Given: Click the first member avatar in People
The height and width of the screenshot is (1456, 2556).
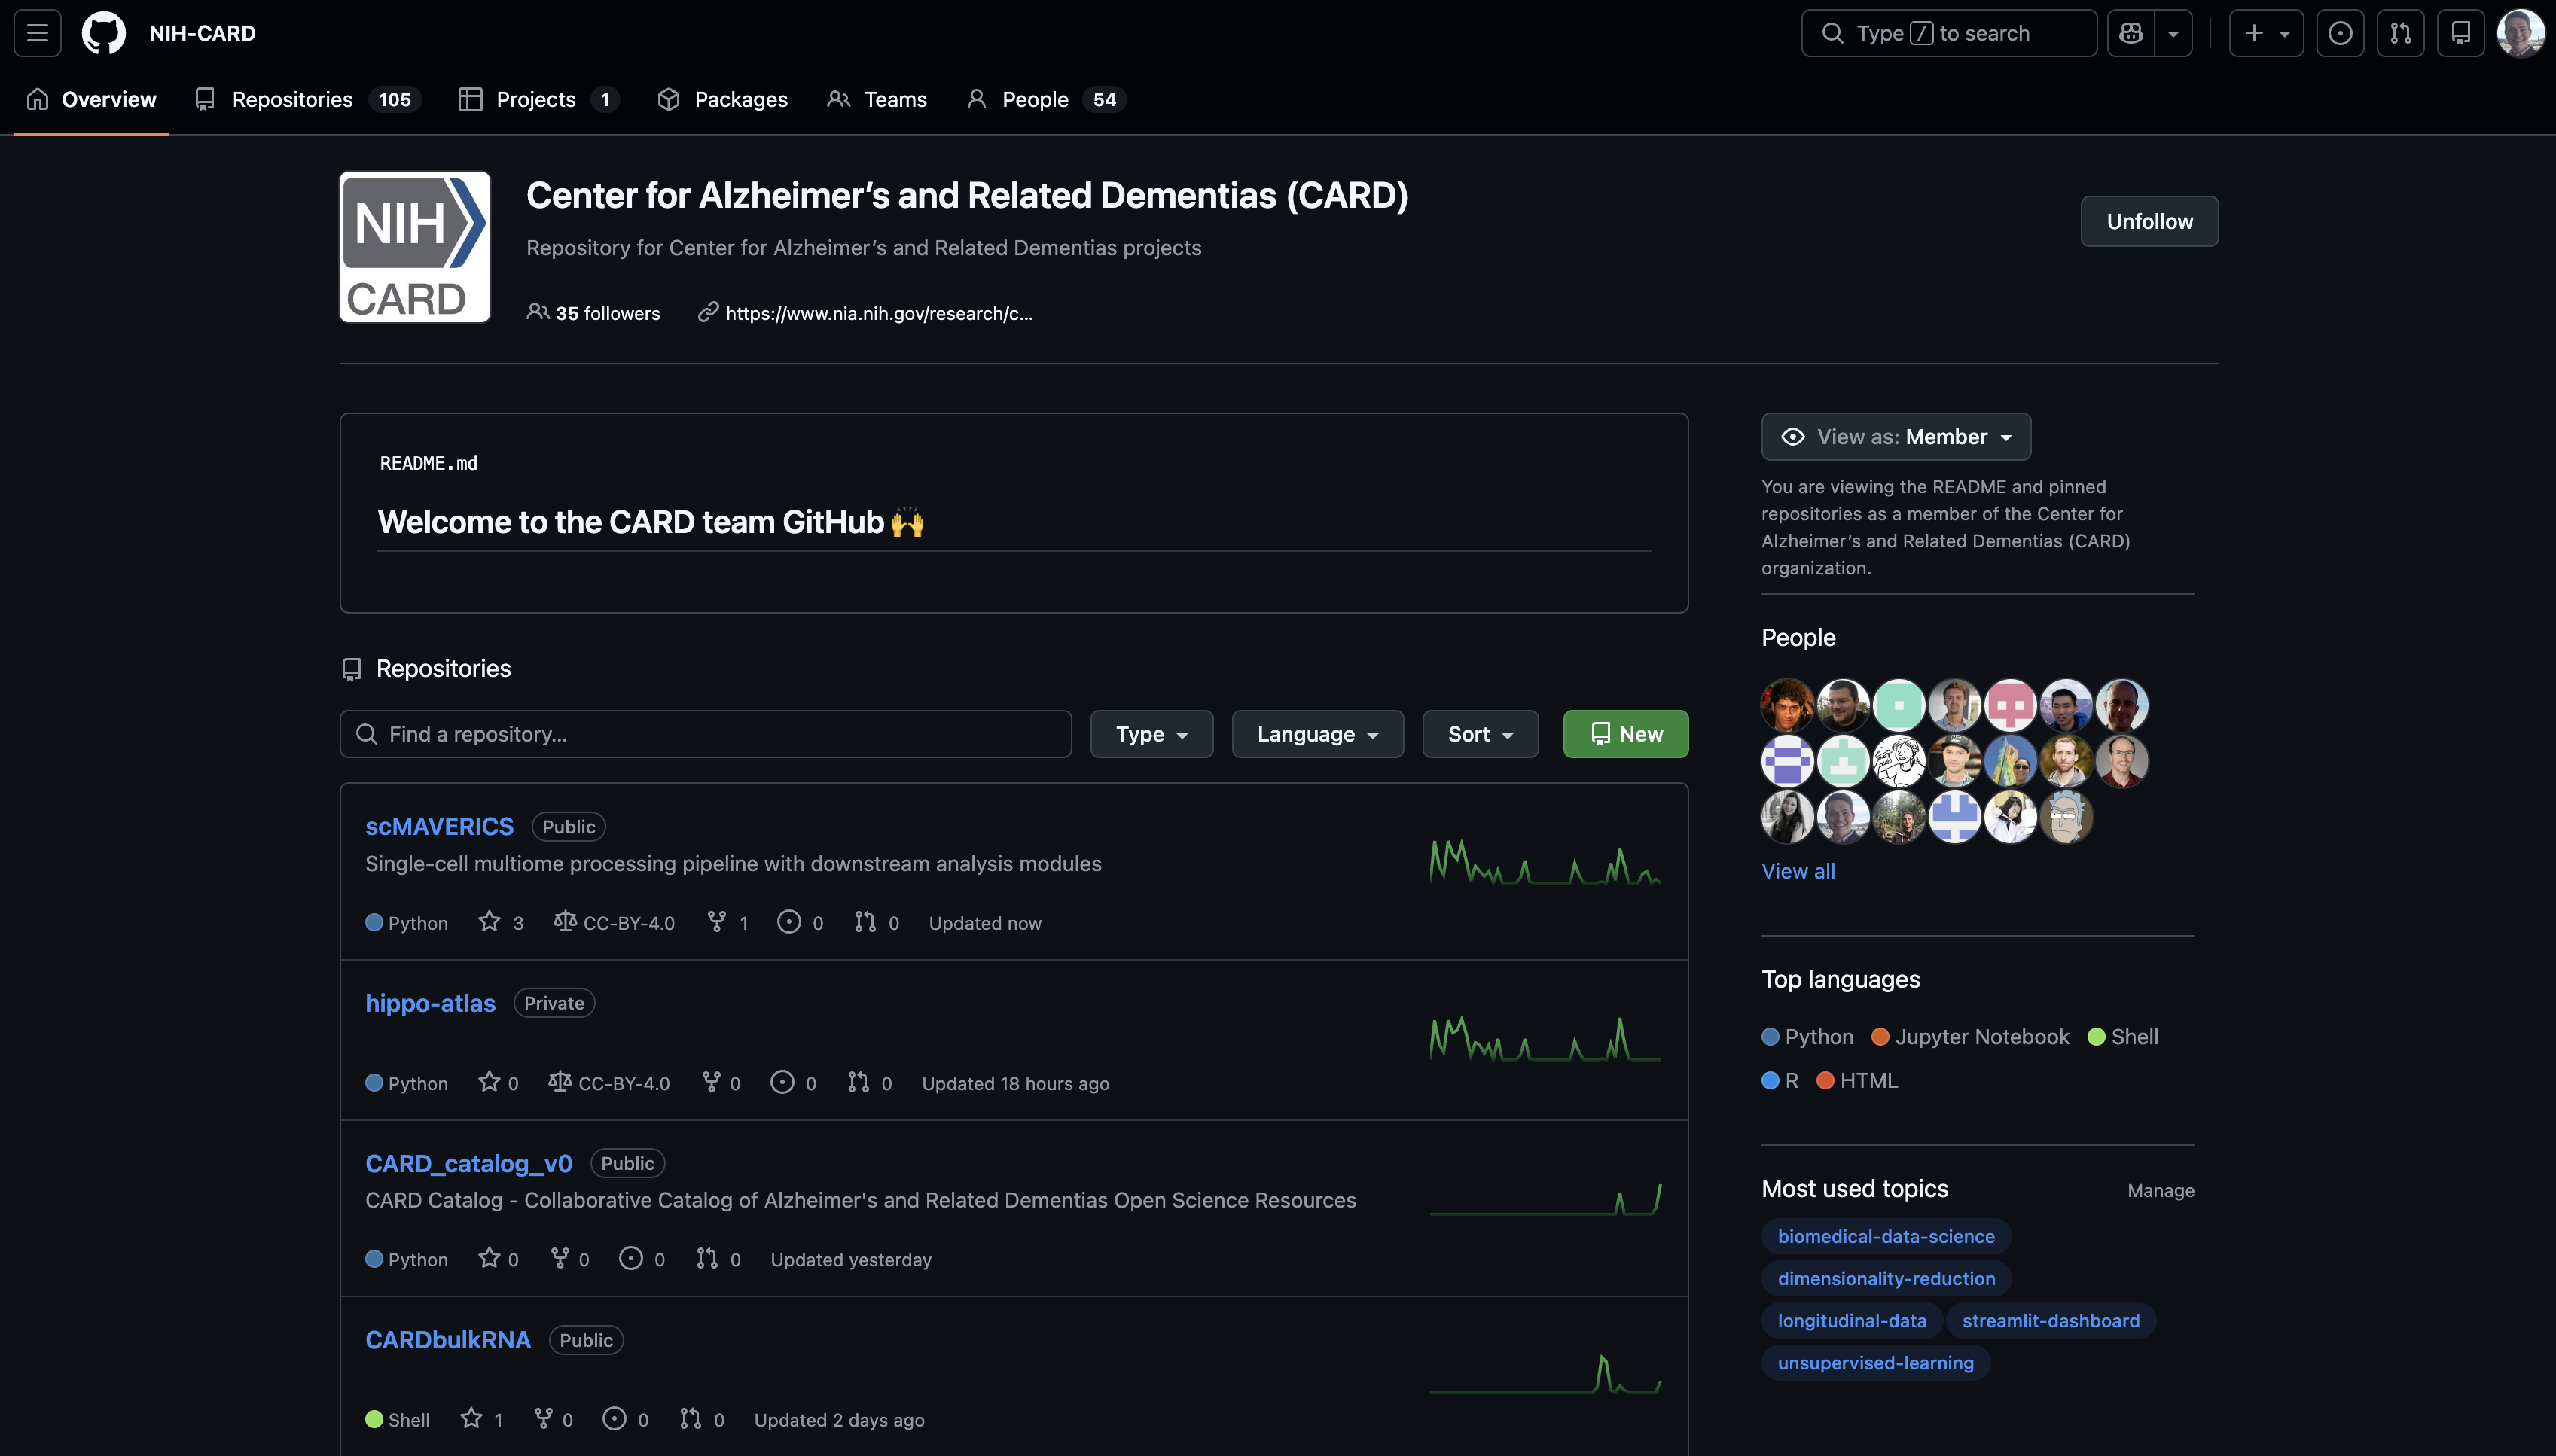Looking at the screenshot, I should pos(1787,705).
